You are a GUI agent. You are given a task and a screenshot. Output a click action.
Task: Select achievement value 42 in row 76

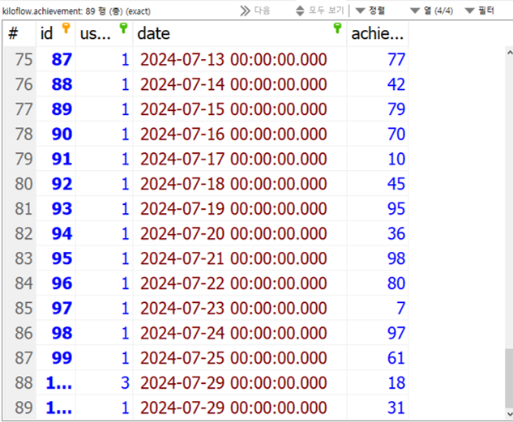pos(377,84)
